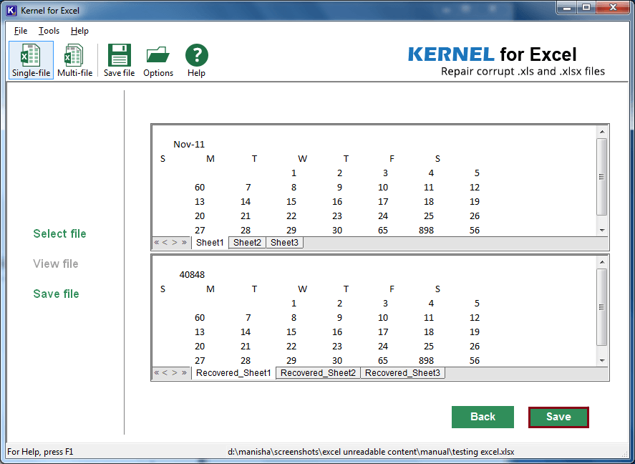
Task: Open the Tools menu
Action: click(x=49, y=31)
